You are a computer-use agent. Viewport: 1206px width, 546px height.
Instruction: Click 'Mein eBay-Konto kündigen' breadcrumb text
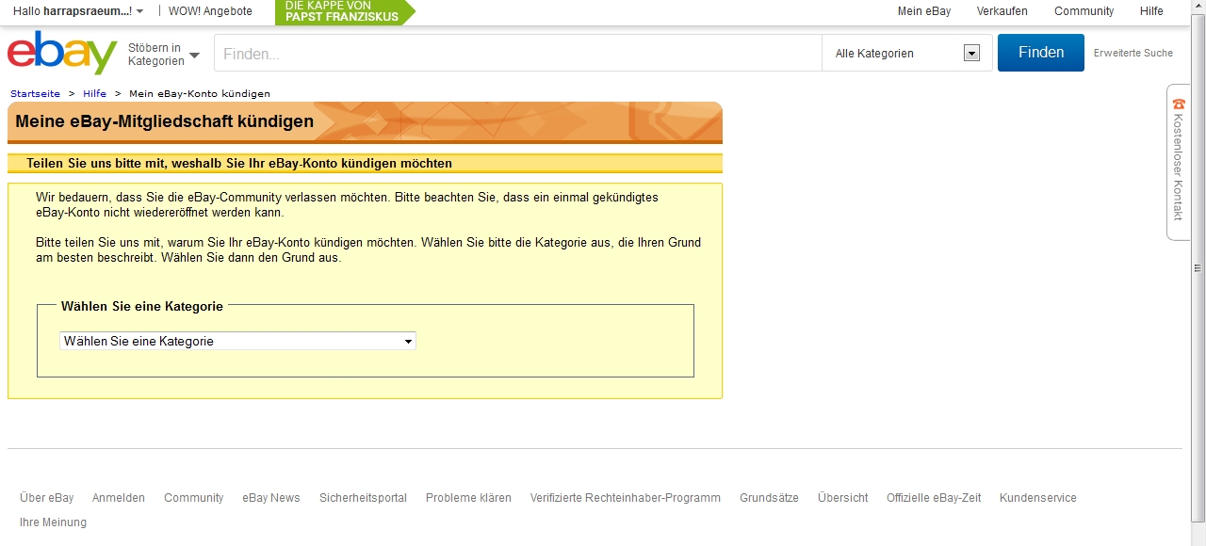200,94
